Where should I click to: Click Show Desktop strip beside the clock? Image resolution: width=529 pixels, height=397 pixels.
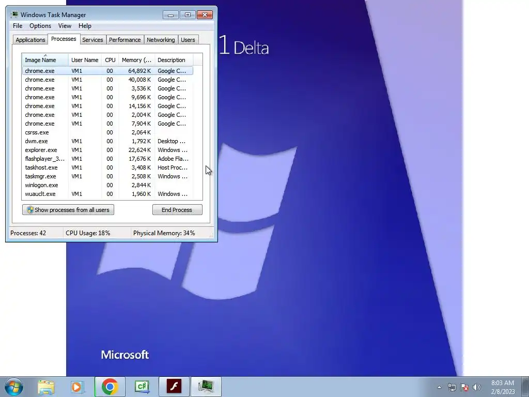(525, 387)
